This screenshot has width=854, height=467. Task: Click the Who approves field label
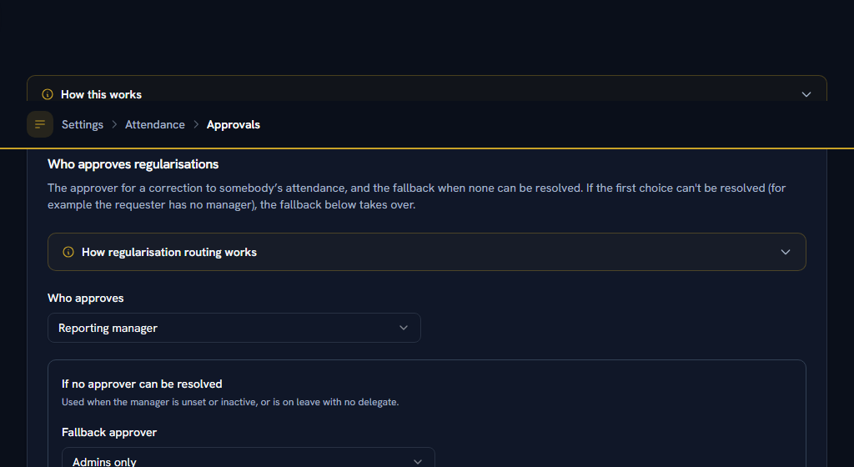click(86, 299)
